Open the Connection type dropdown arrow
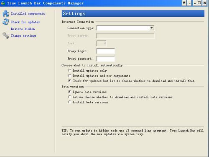The image size is (209, 157). tap(151, 28)
